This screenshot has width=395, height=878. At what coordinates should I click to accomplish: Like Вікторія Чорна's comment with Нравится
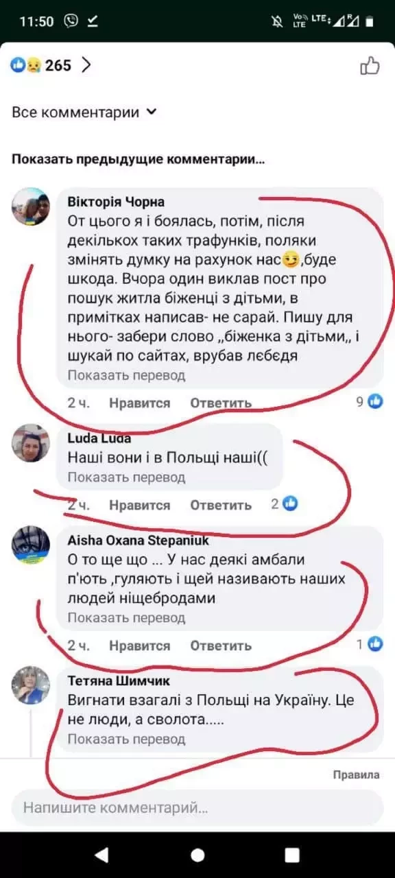(139, 403)
